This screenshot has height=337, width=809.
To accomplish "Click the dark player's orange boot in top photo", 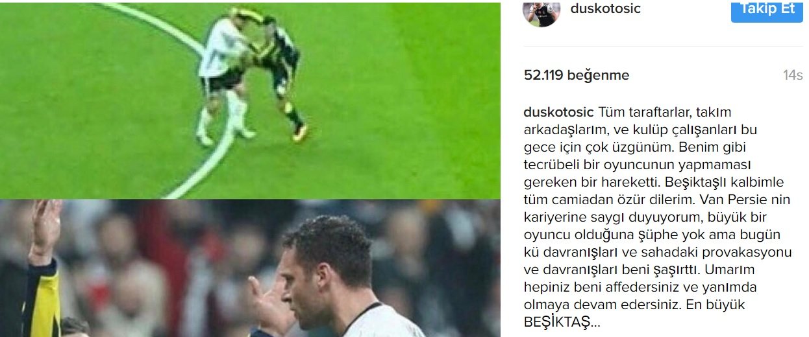I will click(x=301, y=134).
